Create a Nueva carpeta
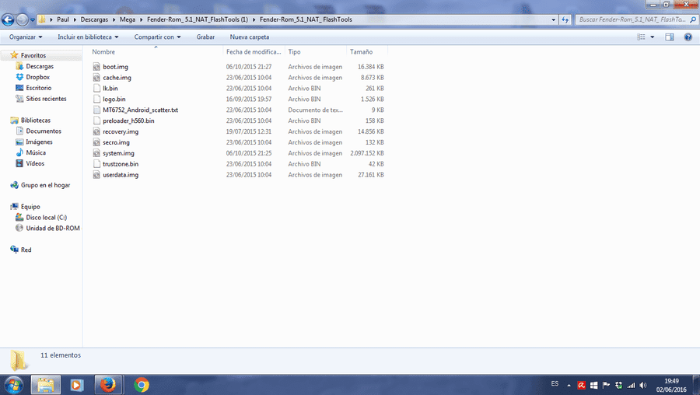The height and width of the screenshot is (395, 700). coord(250,37)
